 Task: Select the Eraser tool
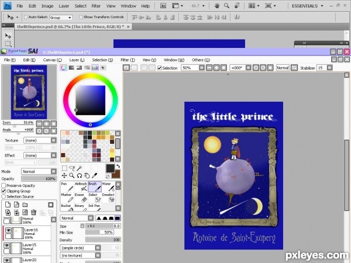pos(81,198)
